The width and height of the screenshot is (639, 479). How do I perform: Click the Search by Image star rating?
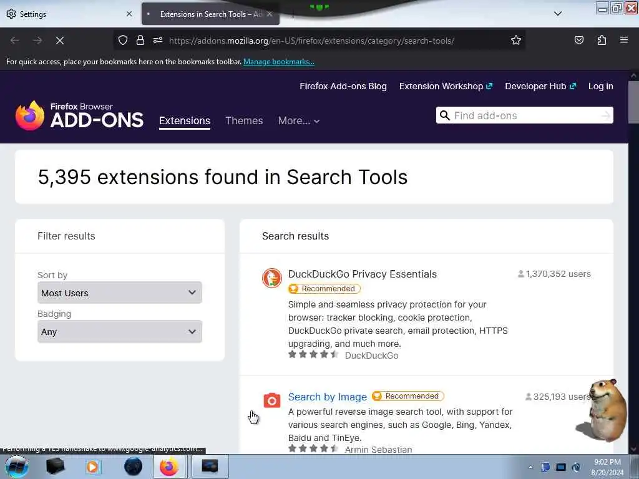pyautogui.click(x=313, y=448)
